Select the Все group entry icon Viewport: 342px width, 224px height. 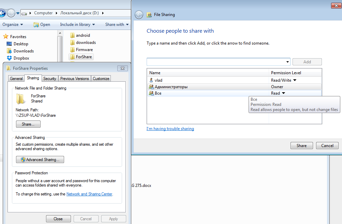[x=151, y=93]
